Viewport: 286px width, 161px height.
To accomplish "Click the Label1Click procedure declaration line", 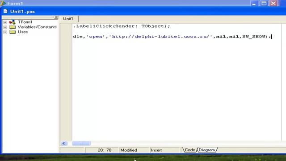I will click(x=122, y=26).
